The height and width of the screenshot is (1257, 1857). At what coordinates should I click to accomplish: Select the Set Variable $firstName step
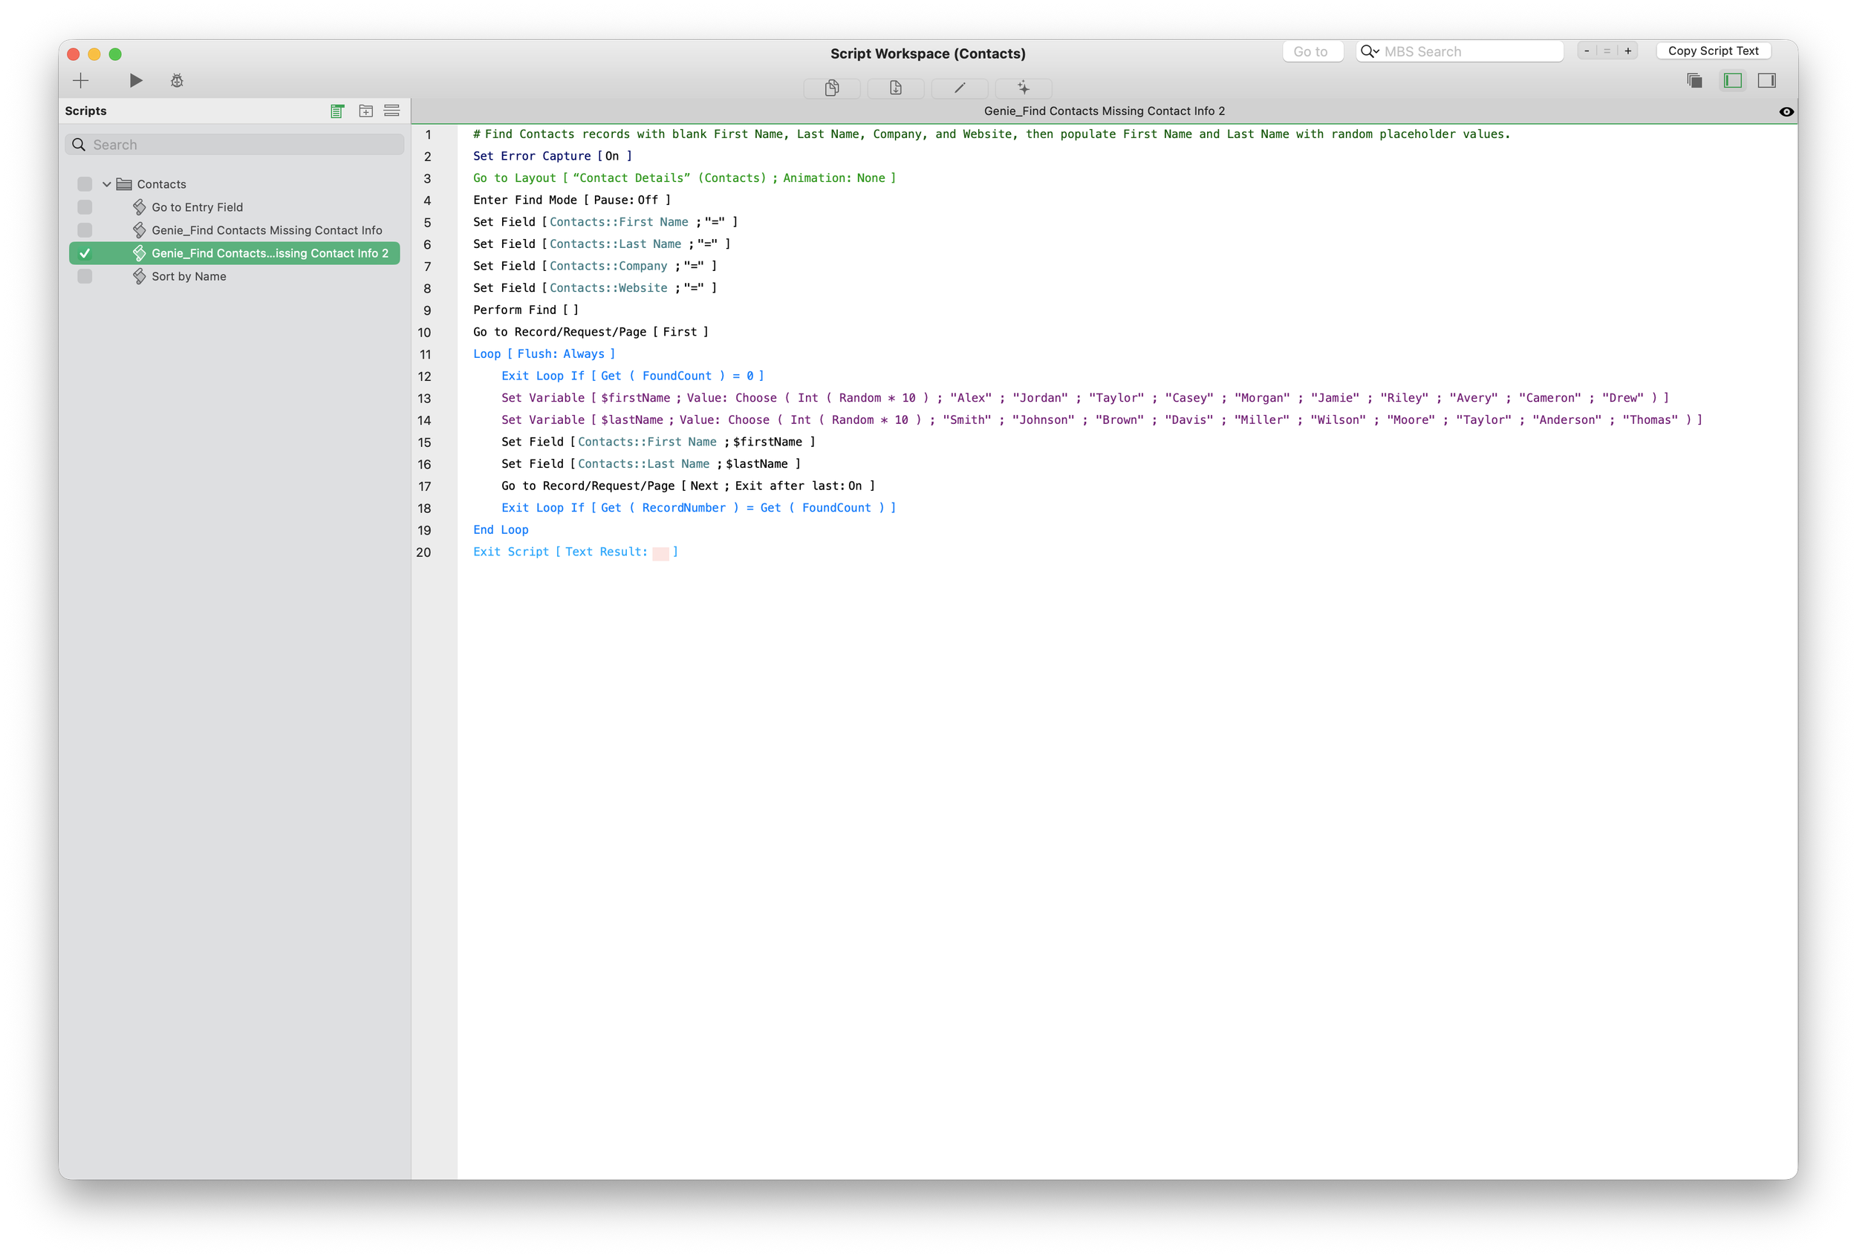pyautogui.click(x=1084, y=398)
